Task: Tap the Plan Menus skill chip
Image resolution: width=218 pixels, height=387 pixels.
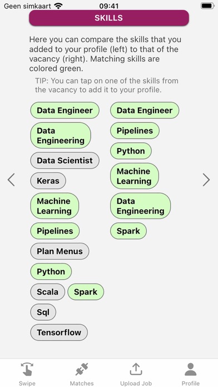Action: point(60,251)
